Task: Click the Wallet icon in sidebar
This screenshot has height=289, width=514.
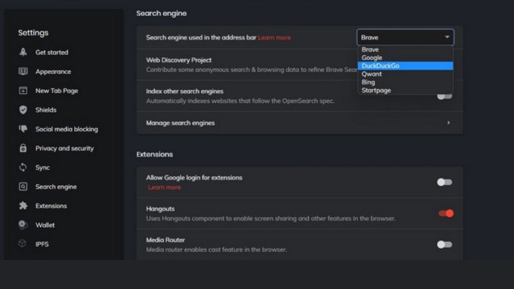Action: click(23, 225)
